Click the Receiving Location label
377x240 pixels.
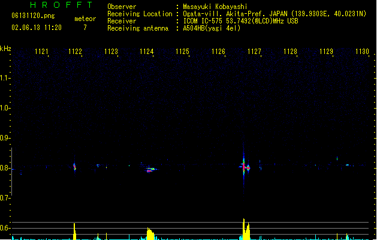(140, 14)
